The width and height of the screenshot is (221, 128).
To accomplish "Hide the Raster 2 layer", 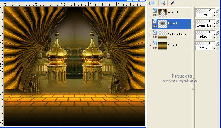I will (155, 26).
